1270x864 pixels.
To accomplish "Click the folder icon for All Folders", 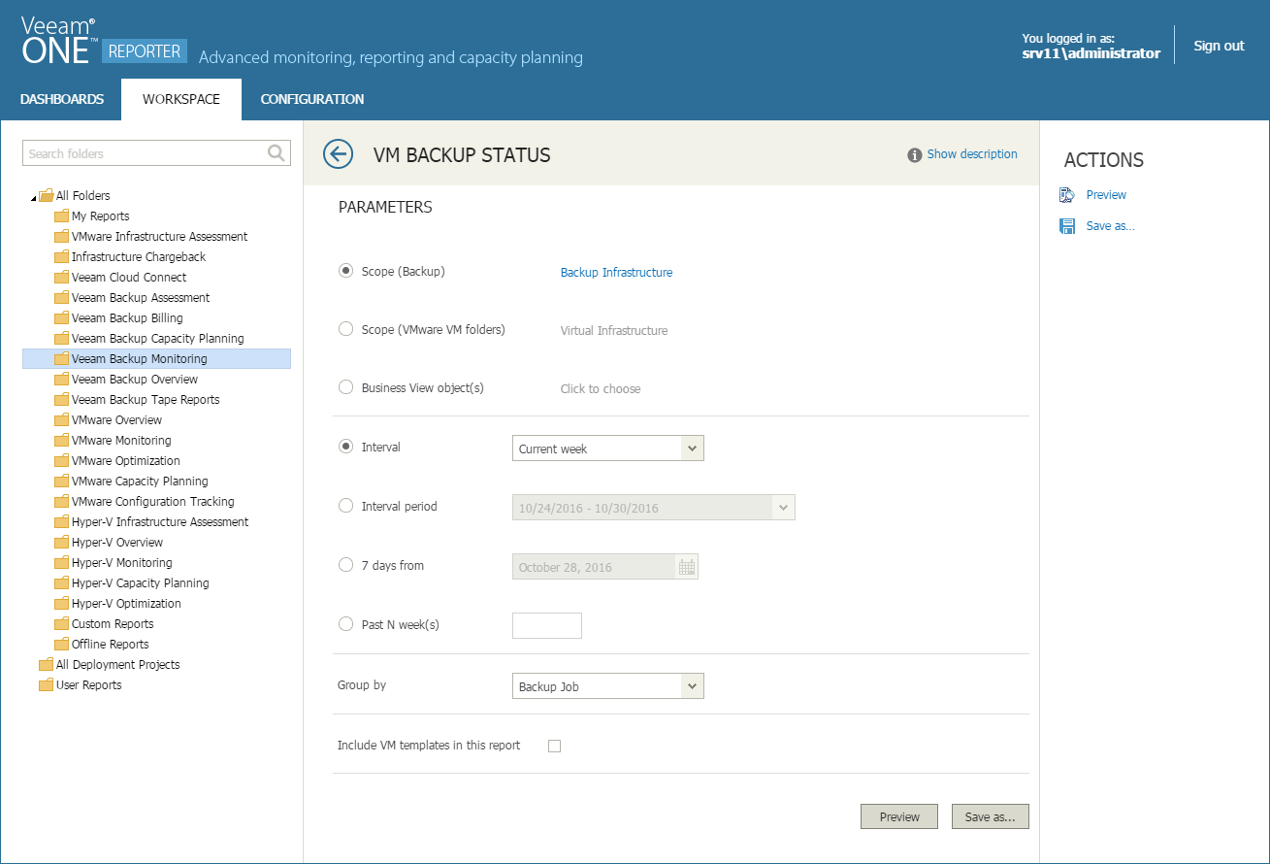I will [x=46, y=195].
